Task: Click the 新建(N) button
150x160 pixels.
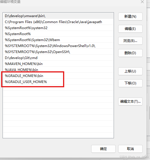Action: click(x=130, y=17)
